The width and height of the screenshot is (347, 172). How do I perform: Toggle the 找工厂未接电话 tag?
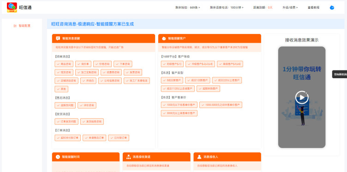coord(137,80)
